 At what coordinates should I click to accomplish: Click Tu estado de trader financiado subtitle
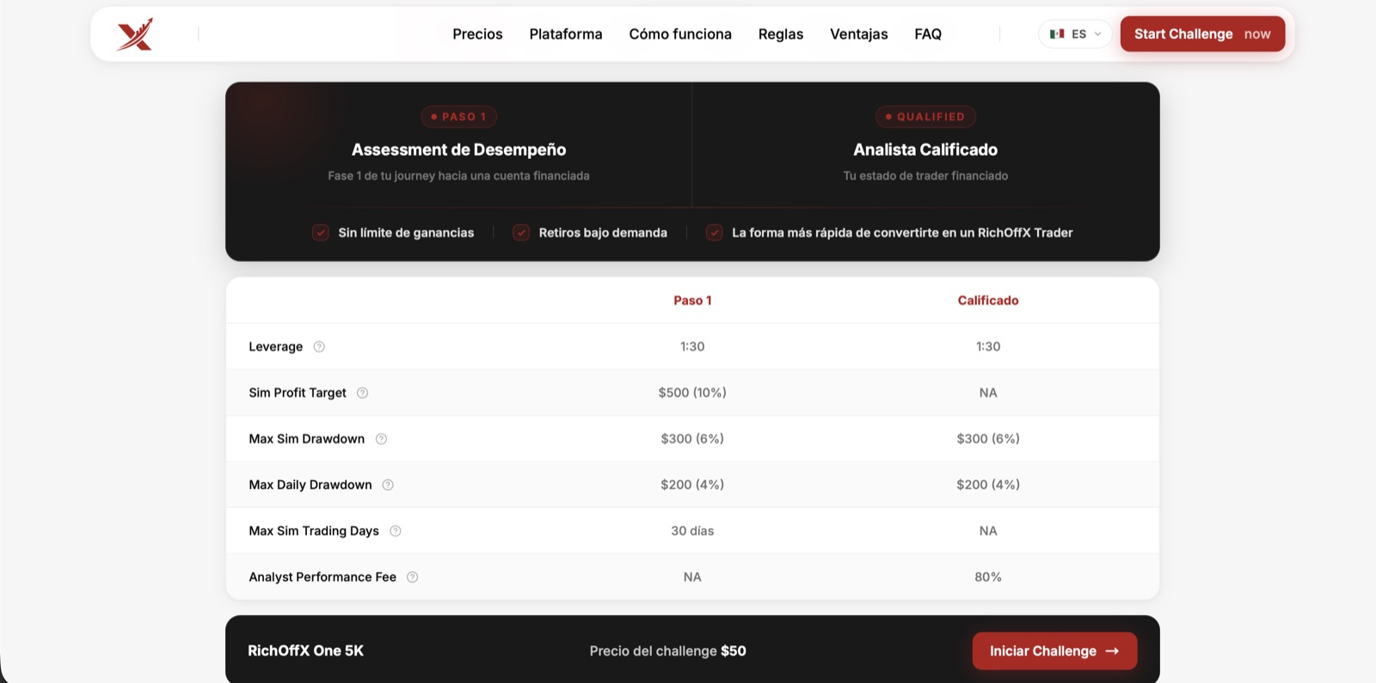coord(925,176)
